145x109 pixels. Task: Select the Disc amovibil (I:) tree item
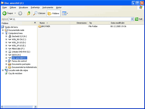point(19,58)
